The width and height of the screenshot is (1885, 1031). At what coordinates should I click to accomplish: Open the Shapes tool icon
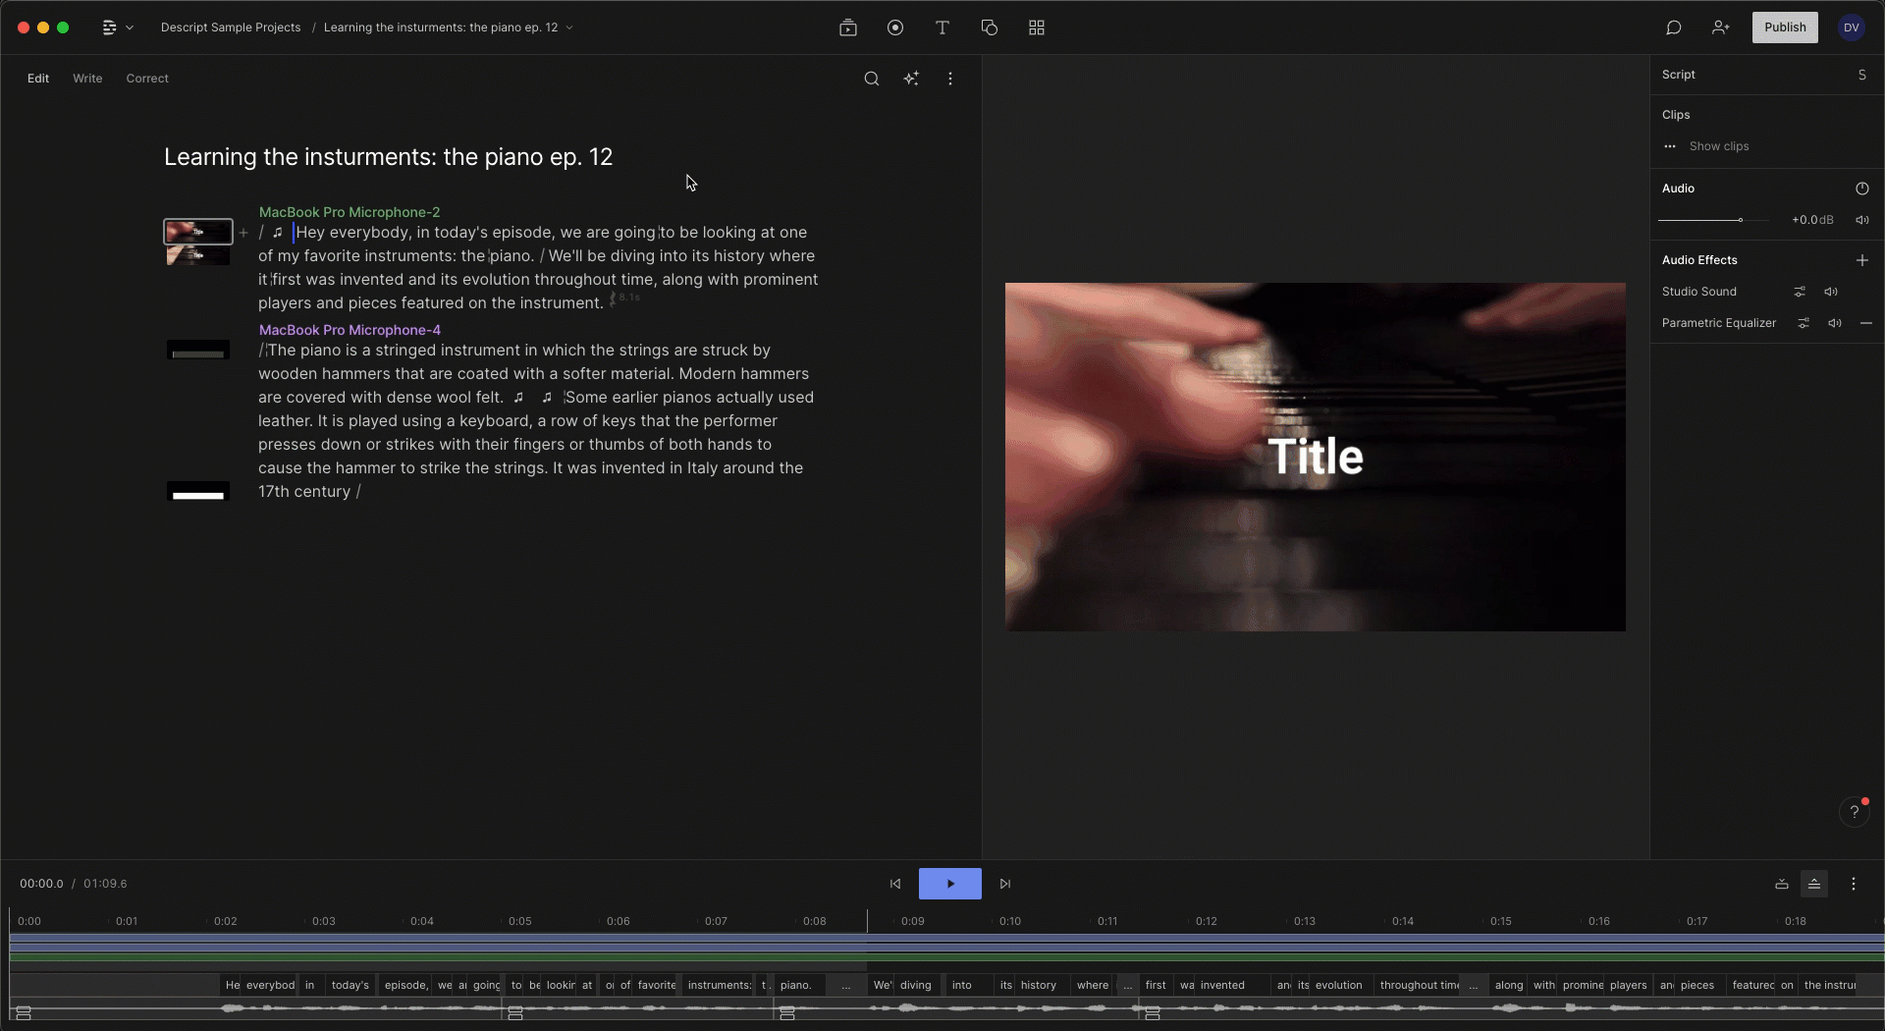[x=990, y=27]
